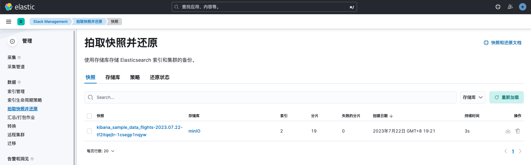Click the 重新加载 reload button
This screenshot has width=531, height=165.
(506, 97)
